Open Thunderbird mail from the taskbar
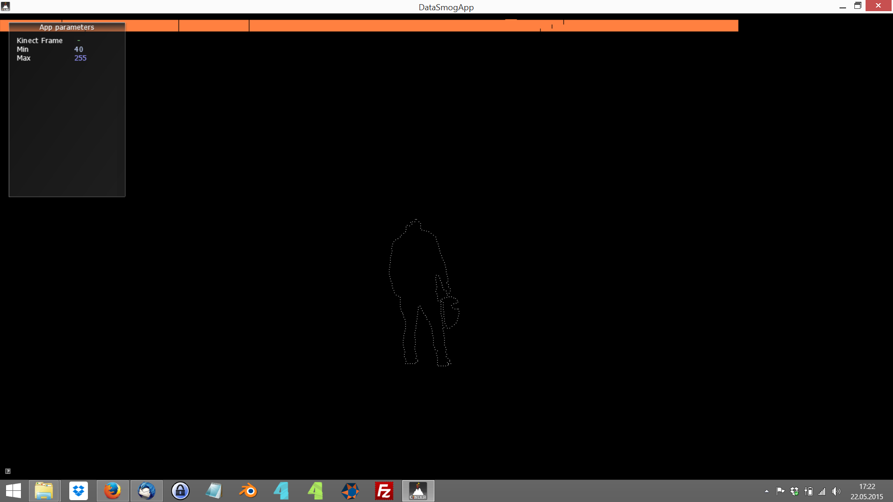Screen dimensions: 893x502 point(147,491)
